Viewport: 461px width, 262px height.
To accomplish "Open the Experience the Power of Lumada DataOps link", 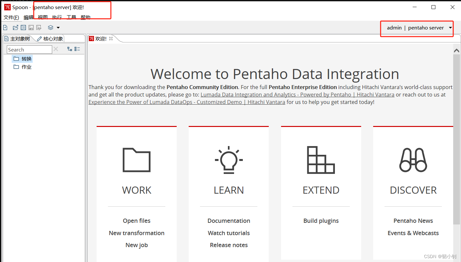I will click(187, 102).
